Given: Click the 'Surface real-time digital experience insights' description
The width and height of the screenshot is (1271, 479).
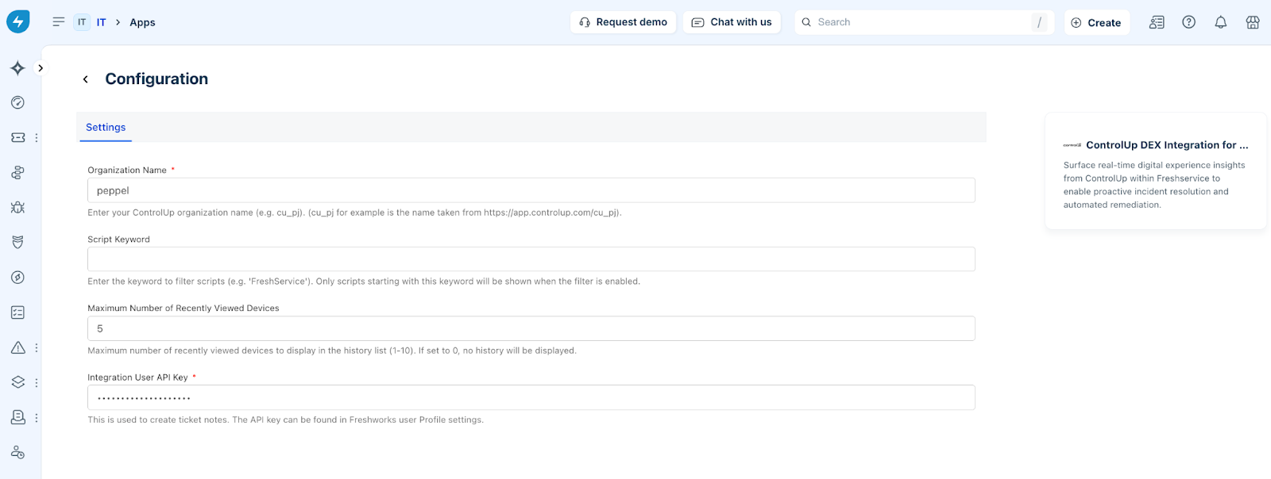Looking at the screenshot, I should click(1154, 185).
